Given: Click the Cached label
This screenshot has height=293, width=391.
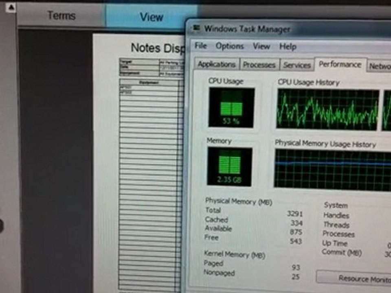Looking at the screenshot, I should pyautogui.click(x=216, y=219).
